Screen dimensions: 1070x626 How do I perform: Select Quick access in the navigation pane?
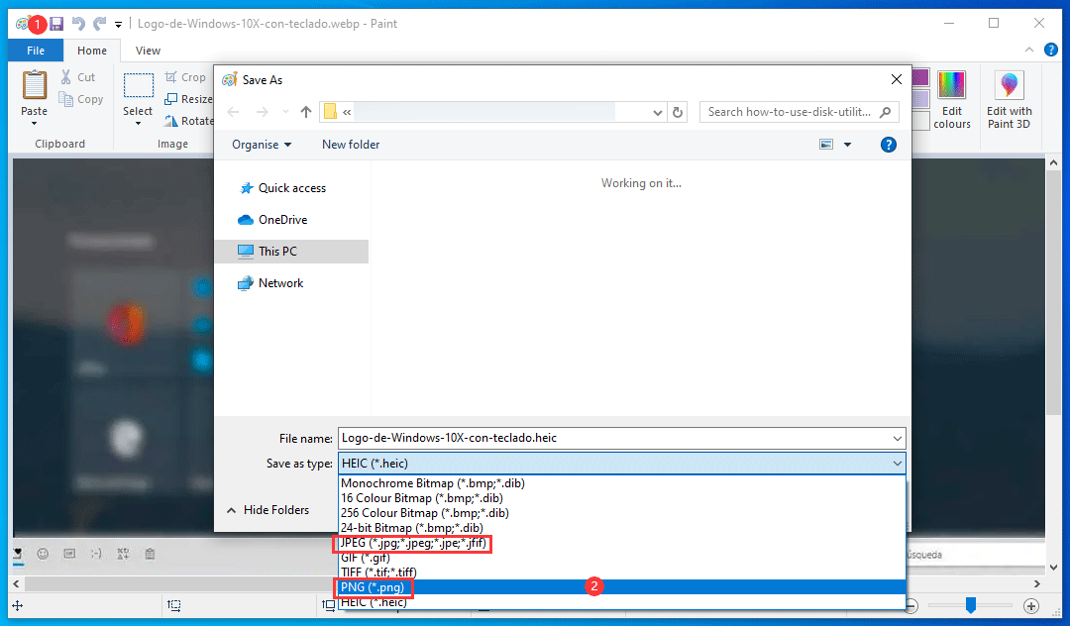[x=291, y=188]
